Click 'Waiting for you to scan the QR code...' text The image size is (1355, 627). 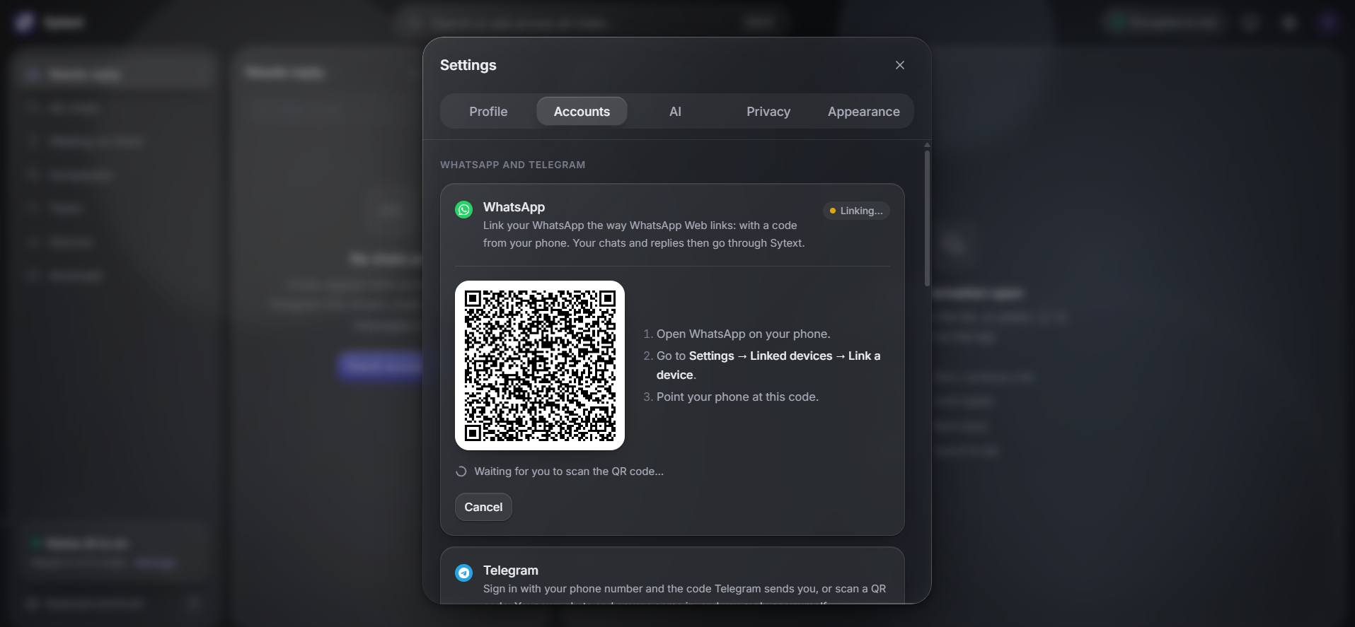569,471
